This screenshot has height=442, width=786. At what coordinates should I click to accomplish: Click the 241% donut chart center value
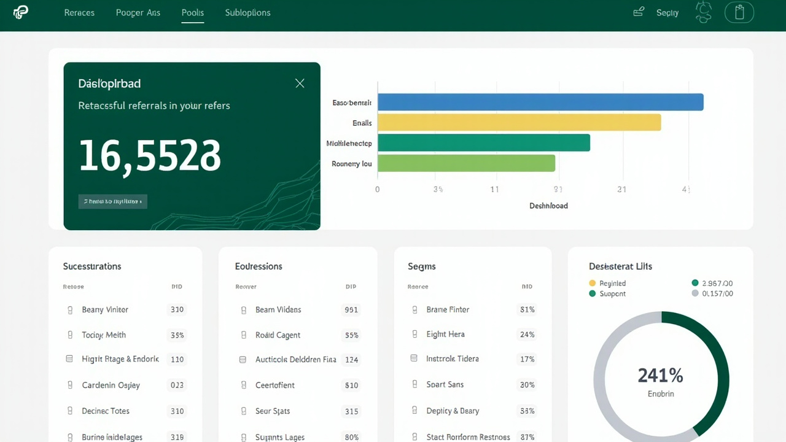(x=661, y=375)
